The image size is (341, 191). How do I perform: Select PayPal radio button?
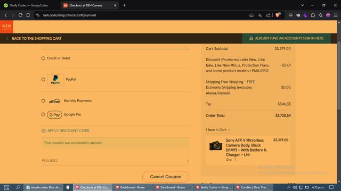43,80
